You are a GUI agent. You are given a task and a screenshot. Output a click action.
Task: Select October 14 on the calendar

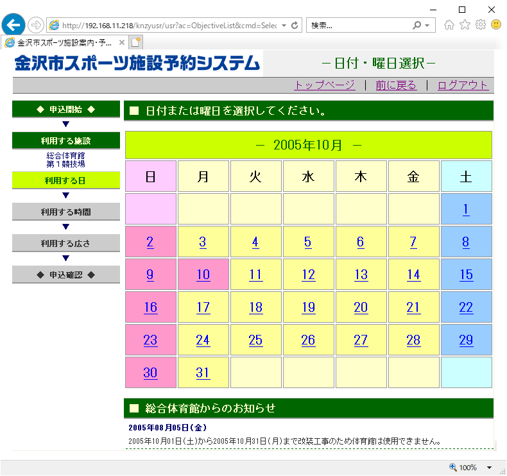pyautogui.click(x=414, y=275)
